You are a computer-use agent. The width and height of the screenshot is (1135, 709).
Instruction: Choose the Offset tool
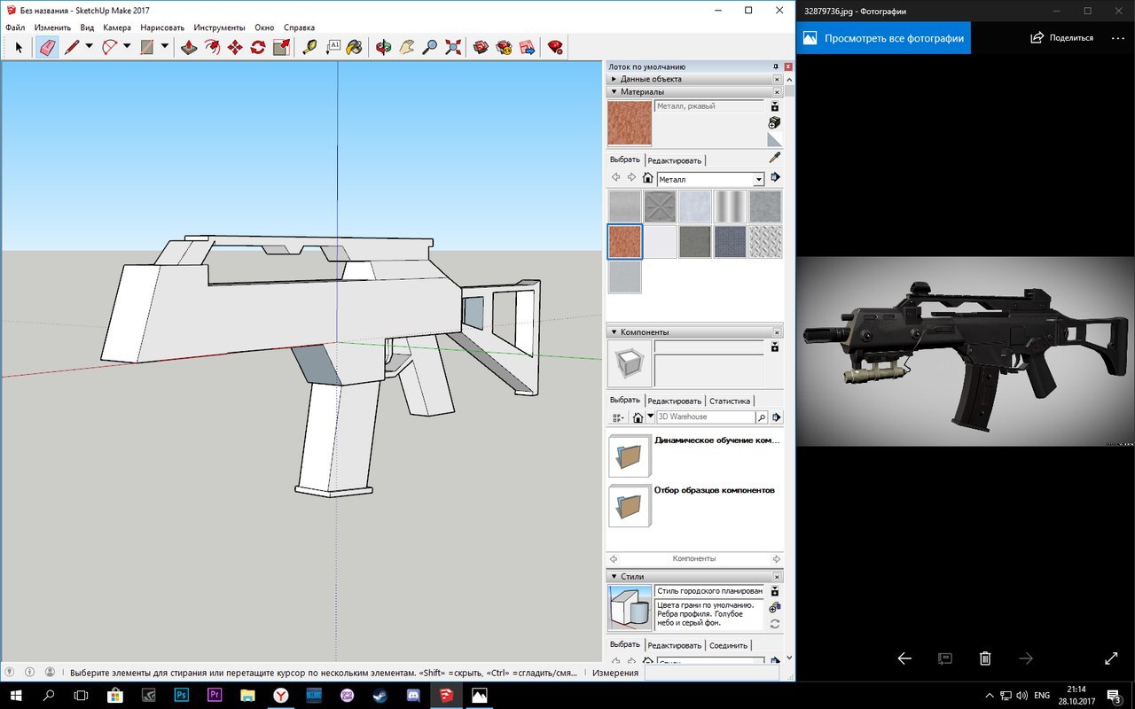(212, 47)
